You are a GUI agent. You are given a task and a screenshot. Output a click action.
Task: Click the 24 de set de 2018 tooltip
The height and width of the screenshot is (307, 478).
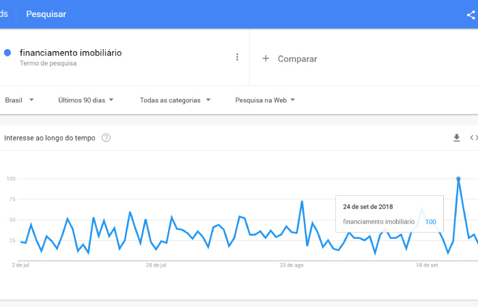coord(389,214)
